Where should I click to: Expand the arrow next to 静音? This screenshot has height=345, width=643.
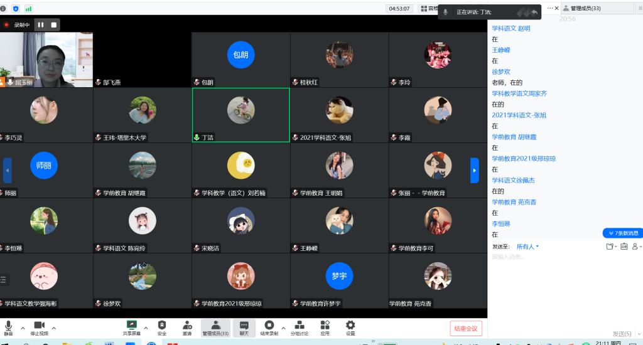tap(23, 327)
